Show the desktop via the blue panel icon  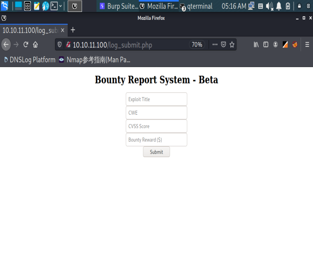point(18,6)
